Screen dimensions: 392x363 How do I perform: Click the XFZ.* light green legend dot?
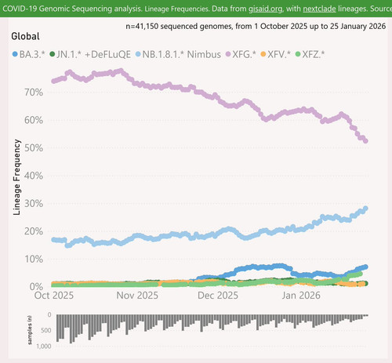[x=298, y=54]
